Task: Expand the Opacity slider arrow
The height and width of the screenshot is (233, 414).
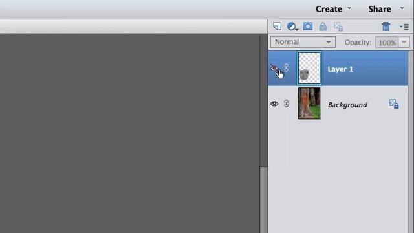Action: 404,42
